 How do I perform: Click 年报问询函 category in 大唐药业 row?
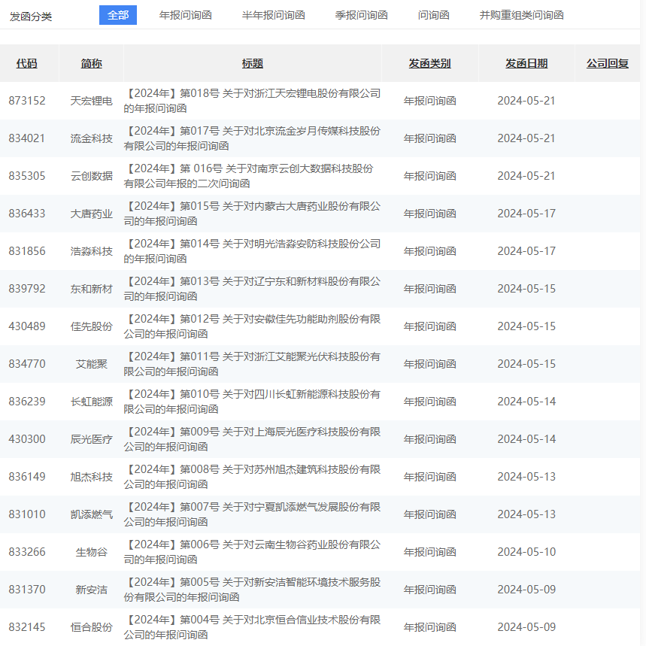point(429,214)
